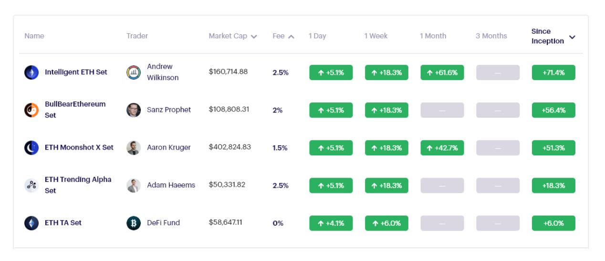
Task: Click the +71.4% since inception badge
Action: (553, 72)
